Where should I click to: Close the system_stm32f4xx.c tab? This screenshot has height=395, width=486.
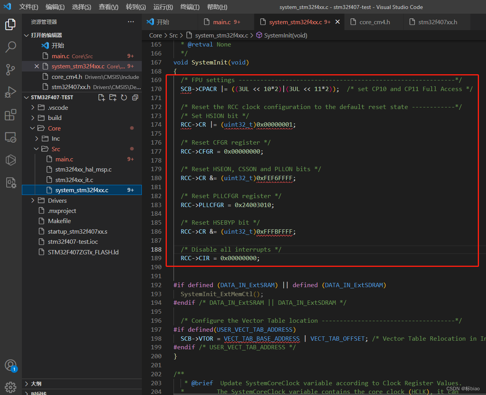point(338,22)
